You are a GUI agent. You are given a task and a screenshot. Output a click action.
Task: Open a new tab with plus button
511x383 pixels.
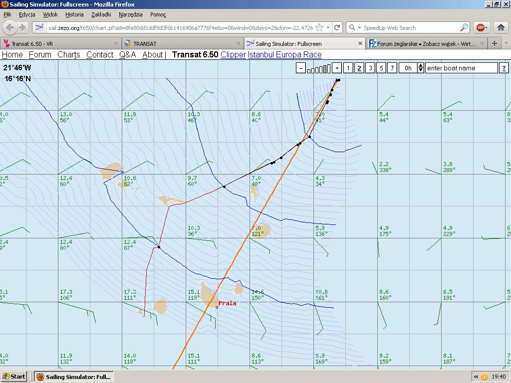point(494,43)
